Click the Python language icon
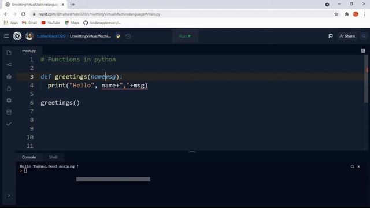 pos(118,36)
